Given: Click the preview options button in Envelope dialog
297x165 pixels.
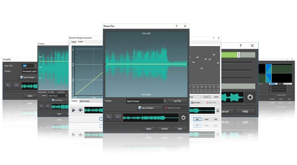Looking at the screenshot, I should 48,107.
